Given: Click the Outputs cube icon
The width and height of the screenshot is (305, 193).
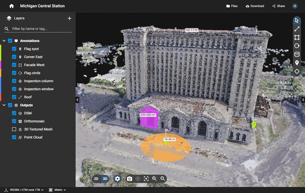Looking at the screenshot, I should (16, 105).
